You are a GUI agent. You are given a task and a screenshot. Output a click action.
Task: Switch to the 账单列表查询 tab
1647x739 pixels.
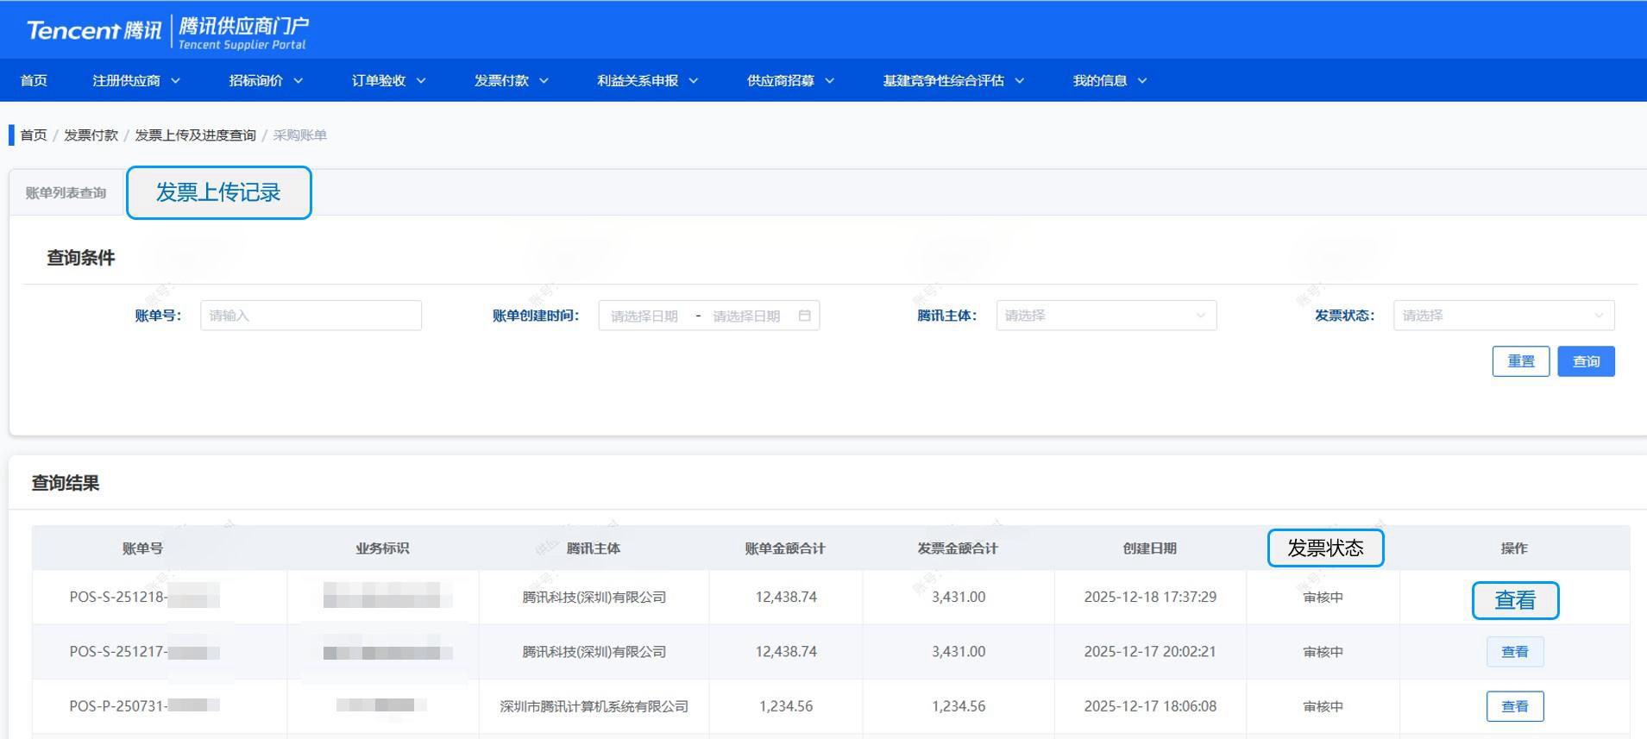tap(66, 193)
